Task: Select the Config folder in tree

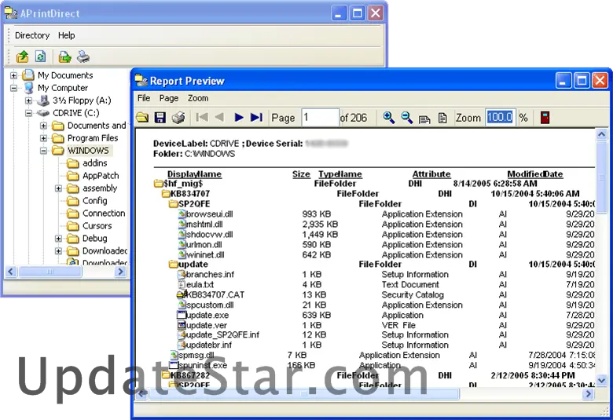Action: pos(94,200)
